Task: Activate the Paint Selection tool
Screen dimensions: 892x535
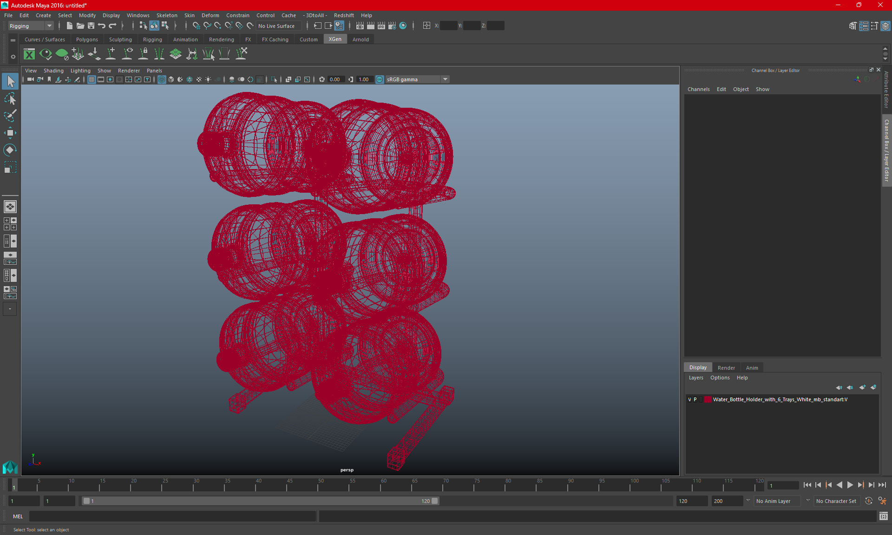Action: [10, 116]
